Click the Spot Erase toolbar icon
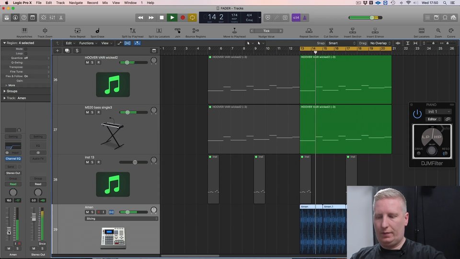Viewport: 460px width, 259px height. pos(97,31)
